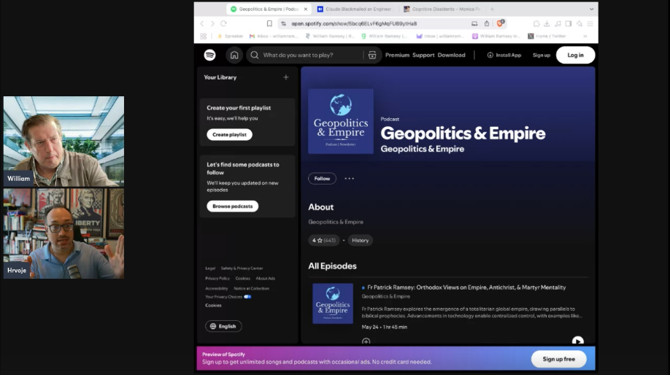Click Safety & Privacy Center link
The height and width of the screenshot is (375, 670).
pos(242,268)
